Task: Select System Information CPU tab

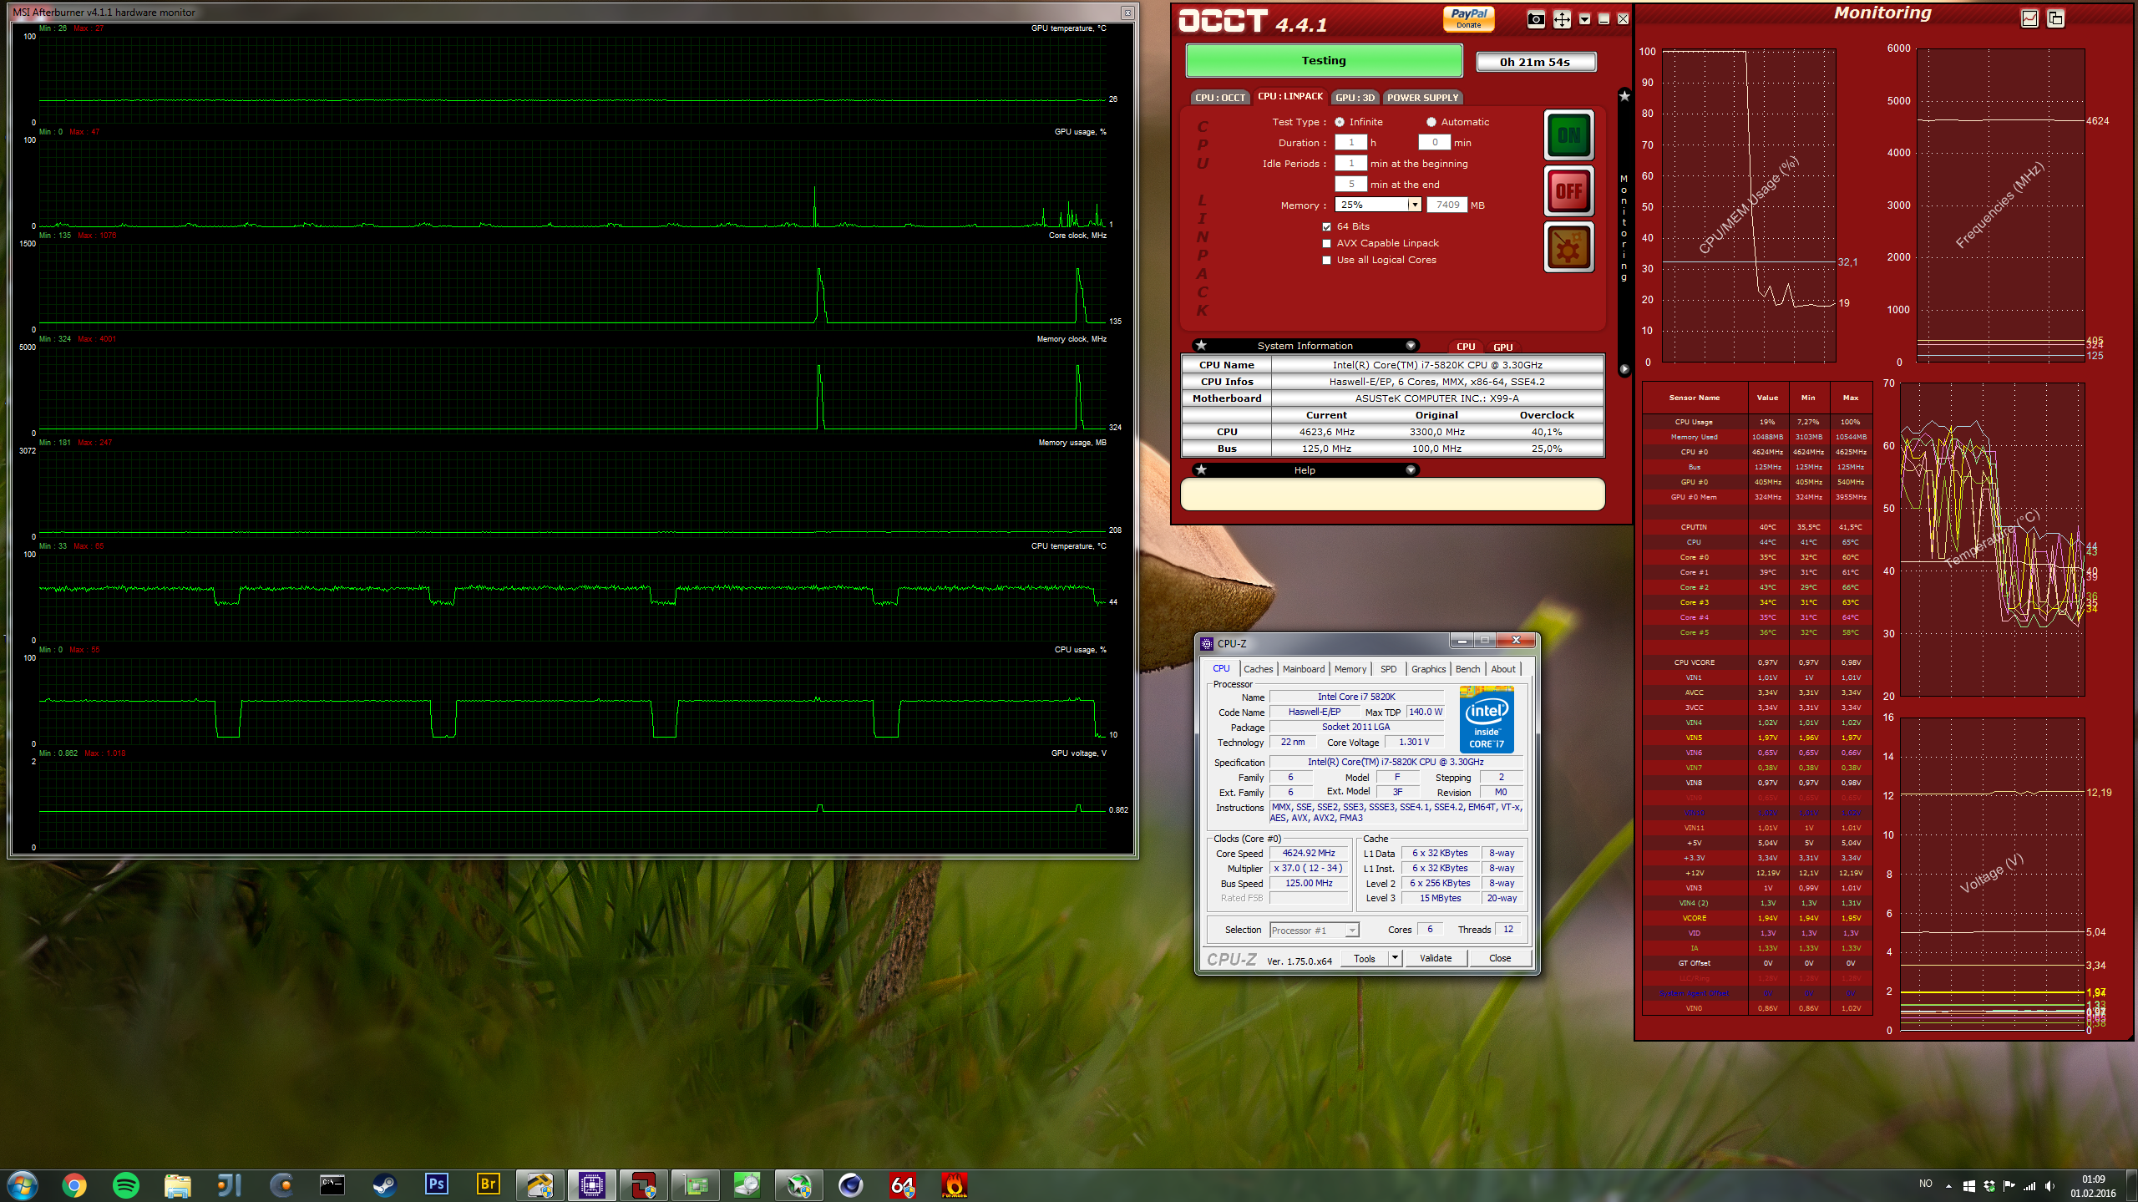Action: (1466, 347)
